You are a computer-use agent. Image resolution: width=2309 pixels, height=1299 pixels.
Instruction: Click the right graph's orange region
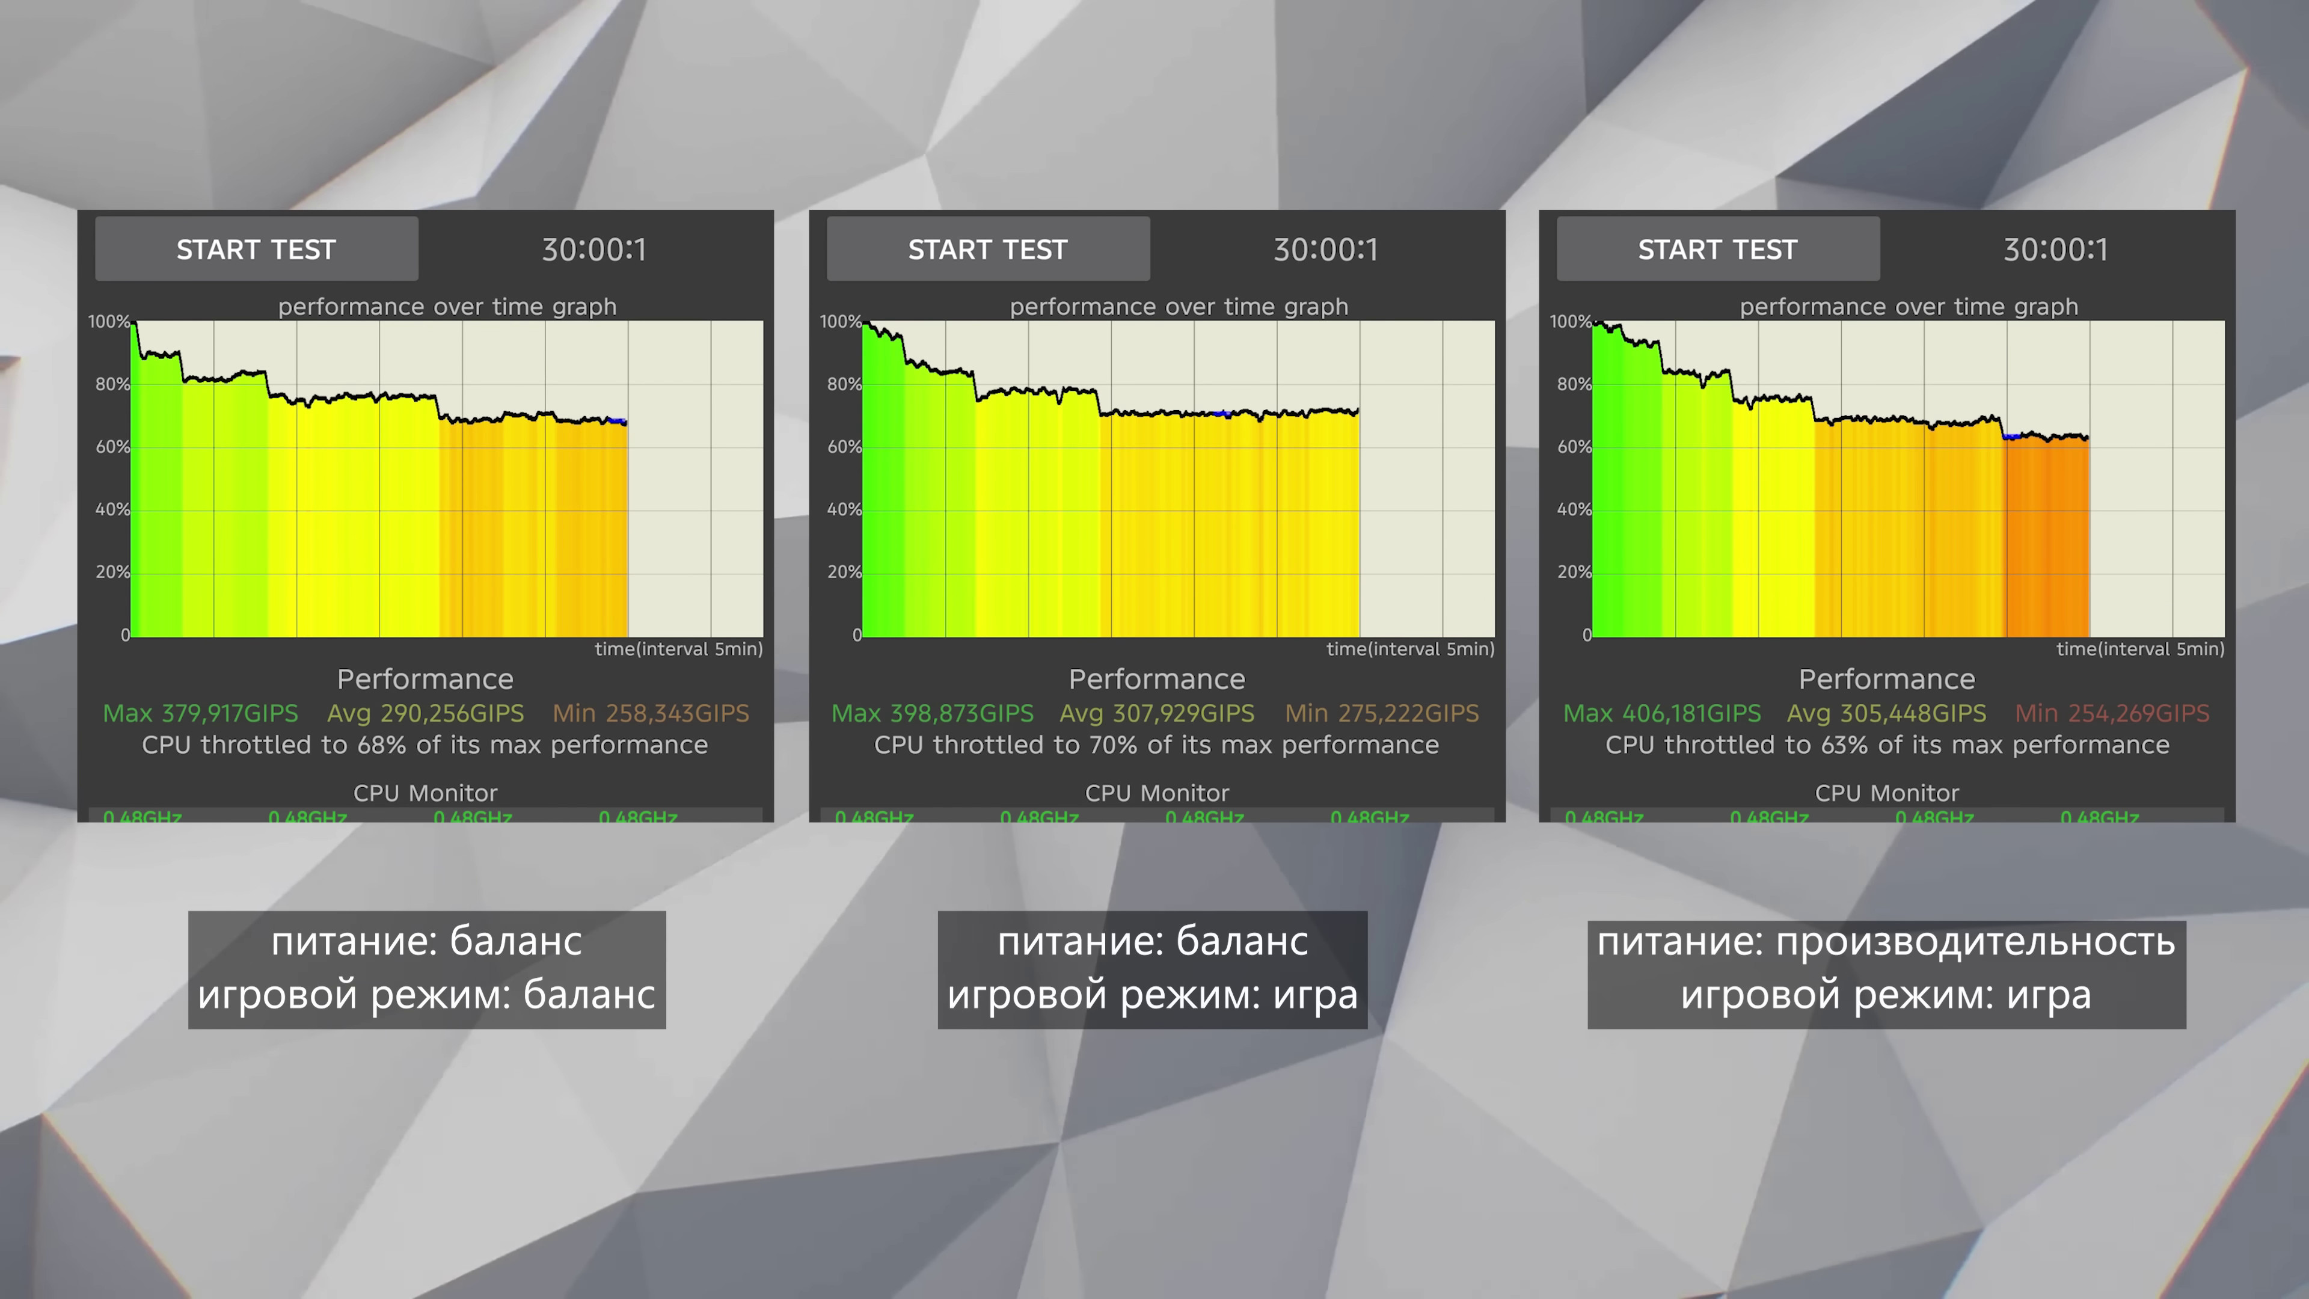tap(2047, 538)
